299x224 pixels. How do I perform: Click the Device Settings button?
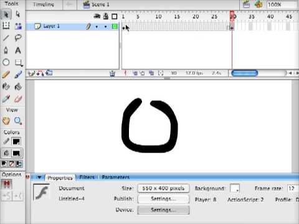(163, 210)
